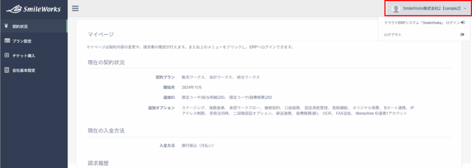Click the logout exit icon beside ログアウト
Image resolution: width=472 pixels, height=168 pixels.
462,35
